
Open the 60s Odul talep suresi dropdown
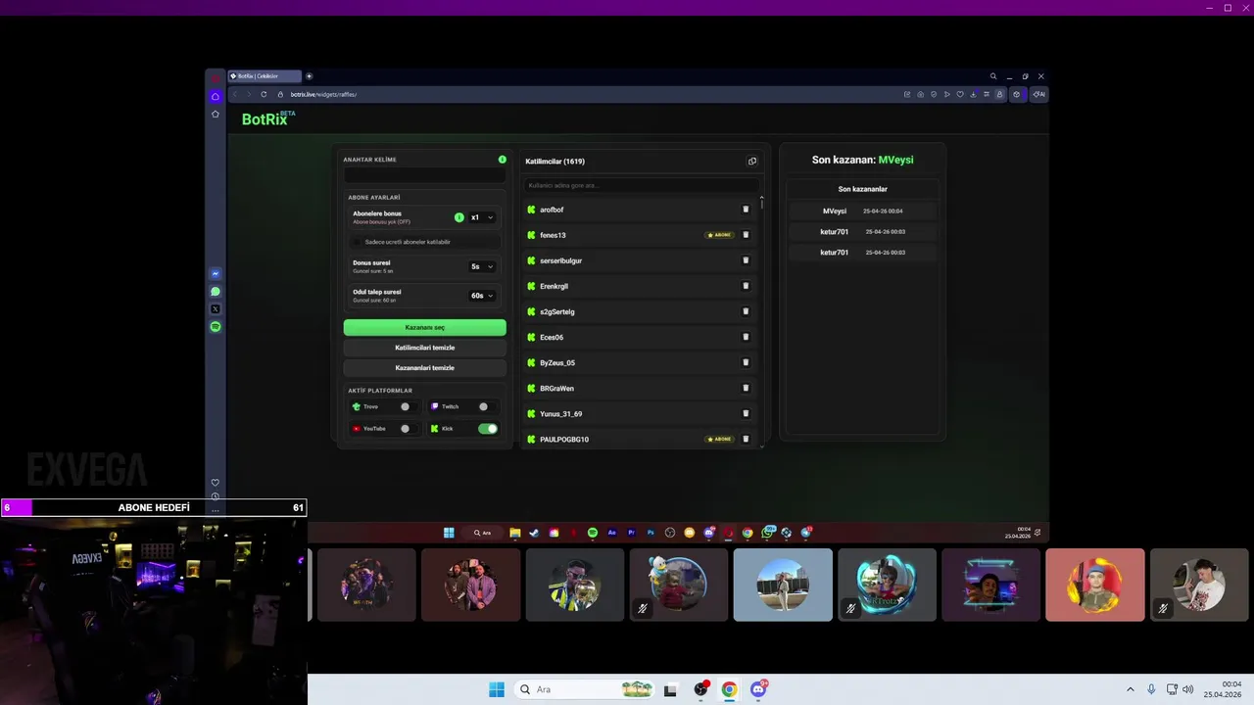[482, 296]
